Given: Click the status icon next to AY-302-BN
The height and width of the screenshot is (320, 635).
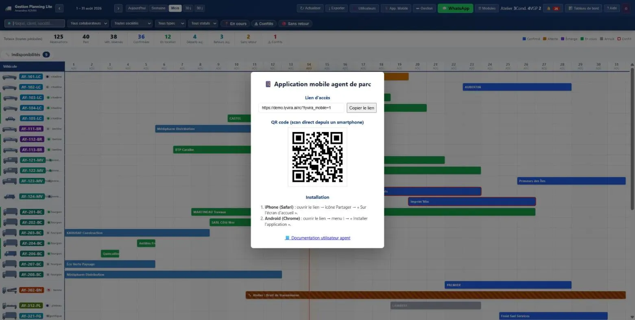Looking at the screenshot, I should [x=48, y=290].
